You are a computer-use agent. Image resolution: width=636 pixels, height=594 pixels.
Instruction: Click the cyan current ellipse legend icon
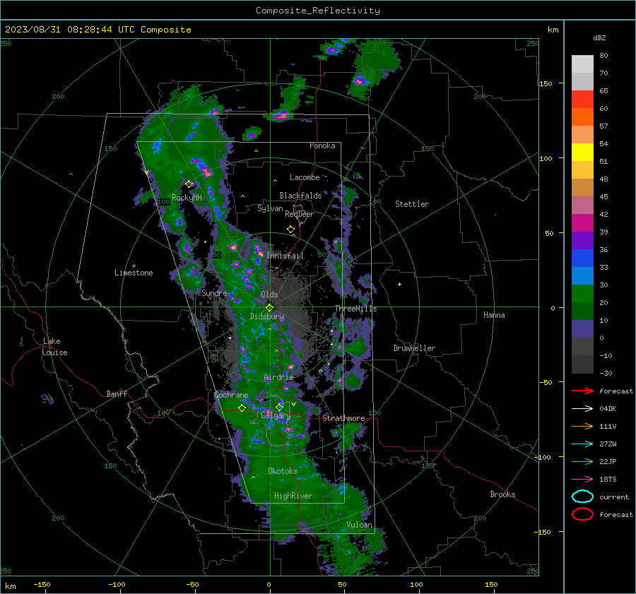point(582,497)
